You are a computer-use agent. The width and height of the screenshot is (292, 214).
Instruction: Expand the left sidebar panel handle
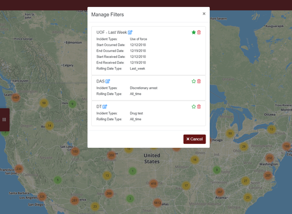point(4,119)
